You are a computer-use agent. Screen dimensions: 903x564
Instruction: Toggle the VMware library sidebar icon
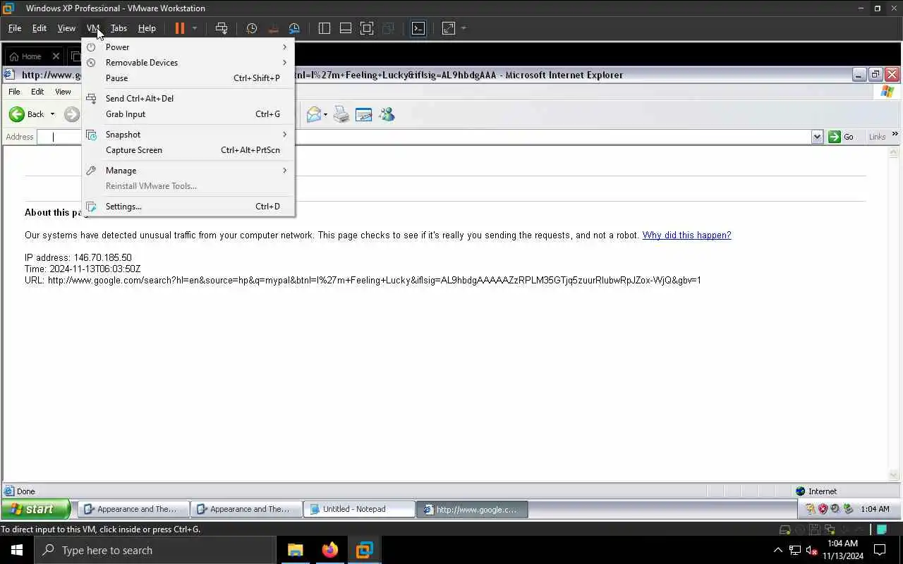325,28
